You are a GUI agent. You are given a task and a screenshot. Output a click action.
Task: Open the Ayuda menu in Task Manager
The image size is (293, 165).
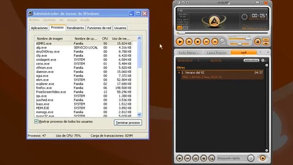click(x=85, y=20)
